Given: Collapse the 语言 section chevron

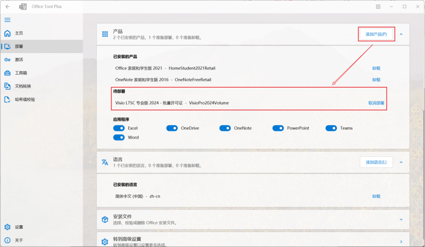Looking at the screenshot, I should [401, 162].
